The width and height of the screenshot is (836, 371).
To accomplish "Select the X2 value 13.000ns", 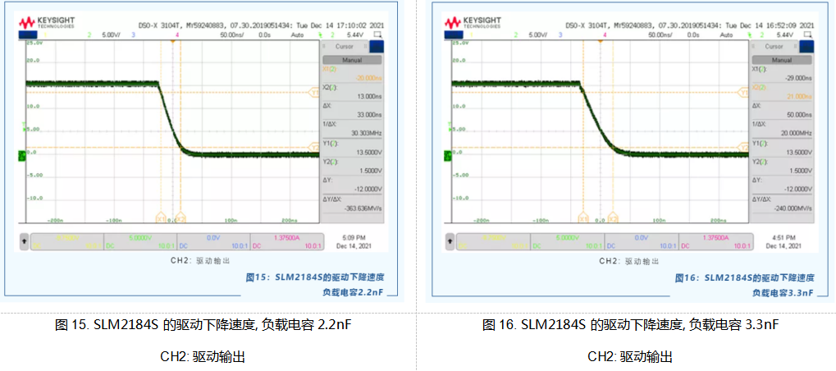I will 370,96.
